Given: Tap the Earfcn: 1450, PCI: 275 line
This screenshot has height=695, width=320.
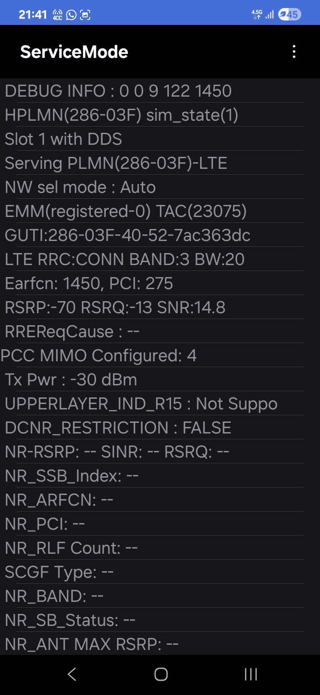Looking at the screenshot, I should (x=152, y=283).
